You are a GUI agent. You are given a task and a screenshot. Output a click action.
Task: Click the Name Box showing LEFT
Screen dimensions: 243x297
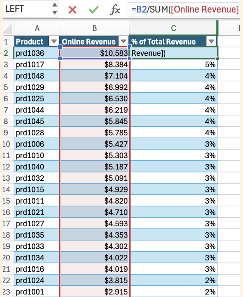point(28,9)
